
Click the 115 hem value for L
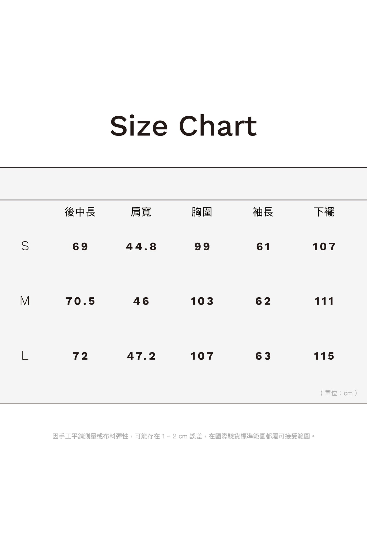click(324, 356)
